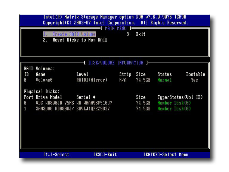Click the Level column header
Screen dimensions: 229x172
82,74
